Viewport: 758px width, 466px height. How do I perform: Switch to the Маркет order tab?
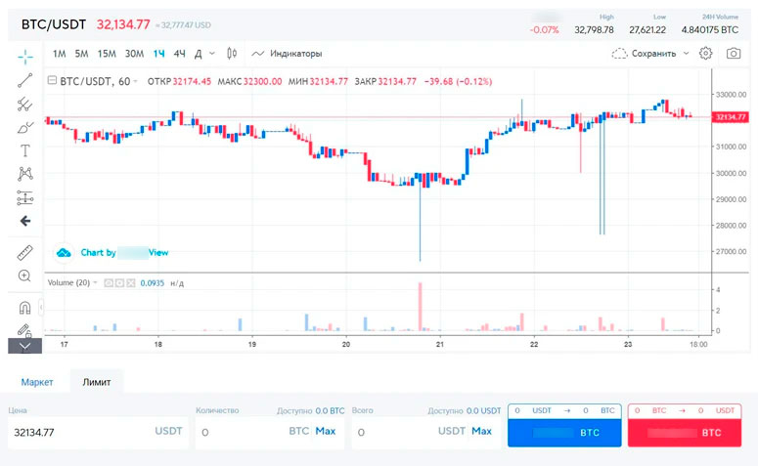click(x=37, y=382)
